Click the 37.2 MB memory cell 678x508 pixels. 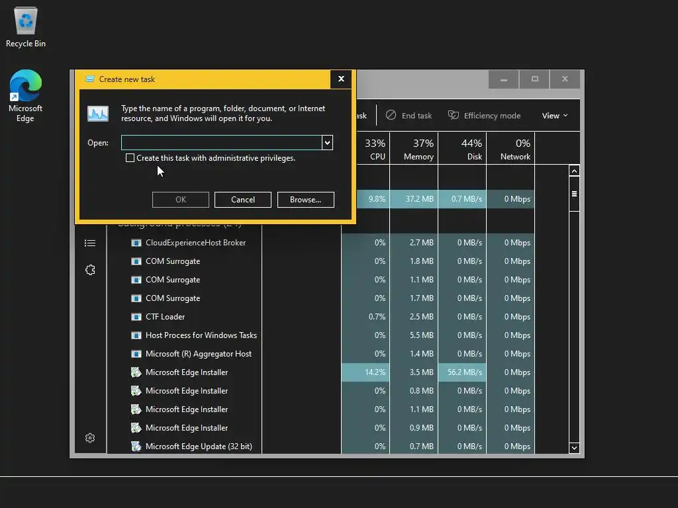coord(414,199)
